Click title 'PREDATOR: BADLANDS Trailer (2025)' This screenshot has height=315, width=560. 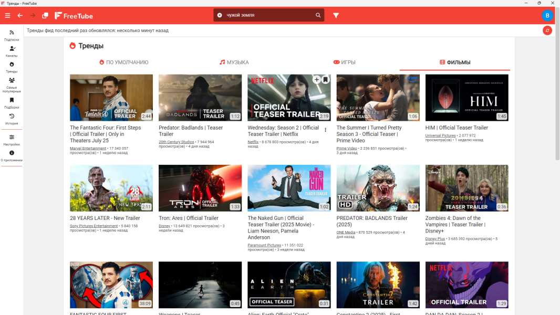372,221
